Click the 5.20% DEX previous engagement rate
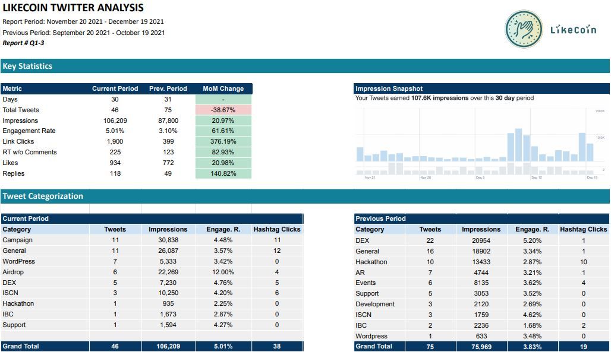The width and height of the screenshot is (611, 355). (533, 240)
